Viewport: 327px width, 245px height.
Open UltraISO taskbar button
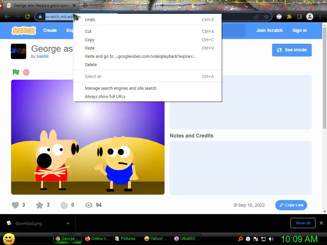(186, 239)
